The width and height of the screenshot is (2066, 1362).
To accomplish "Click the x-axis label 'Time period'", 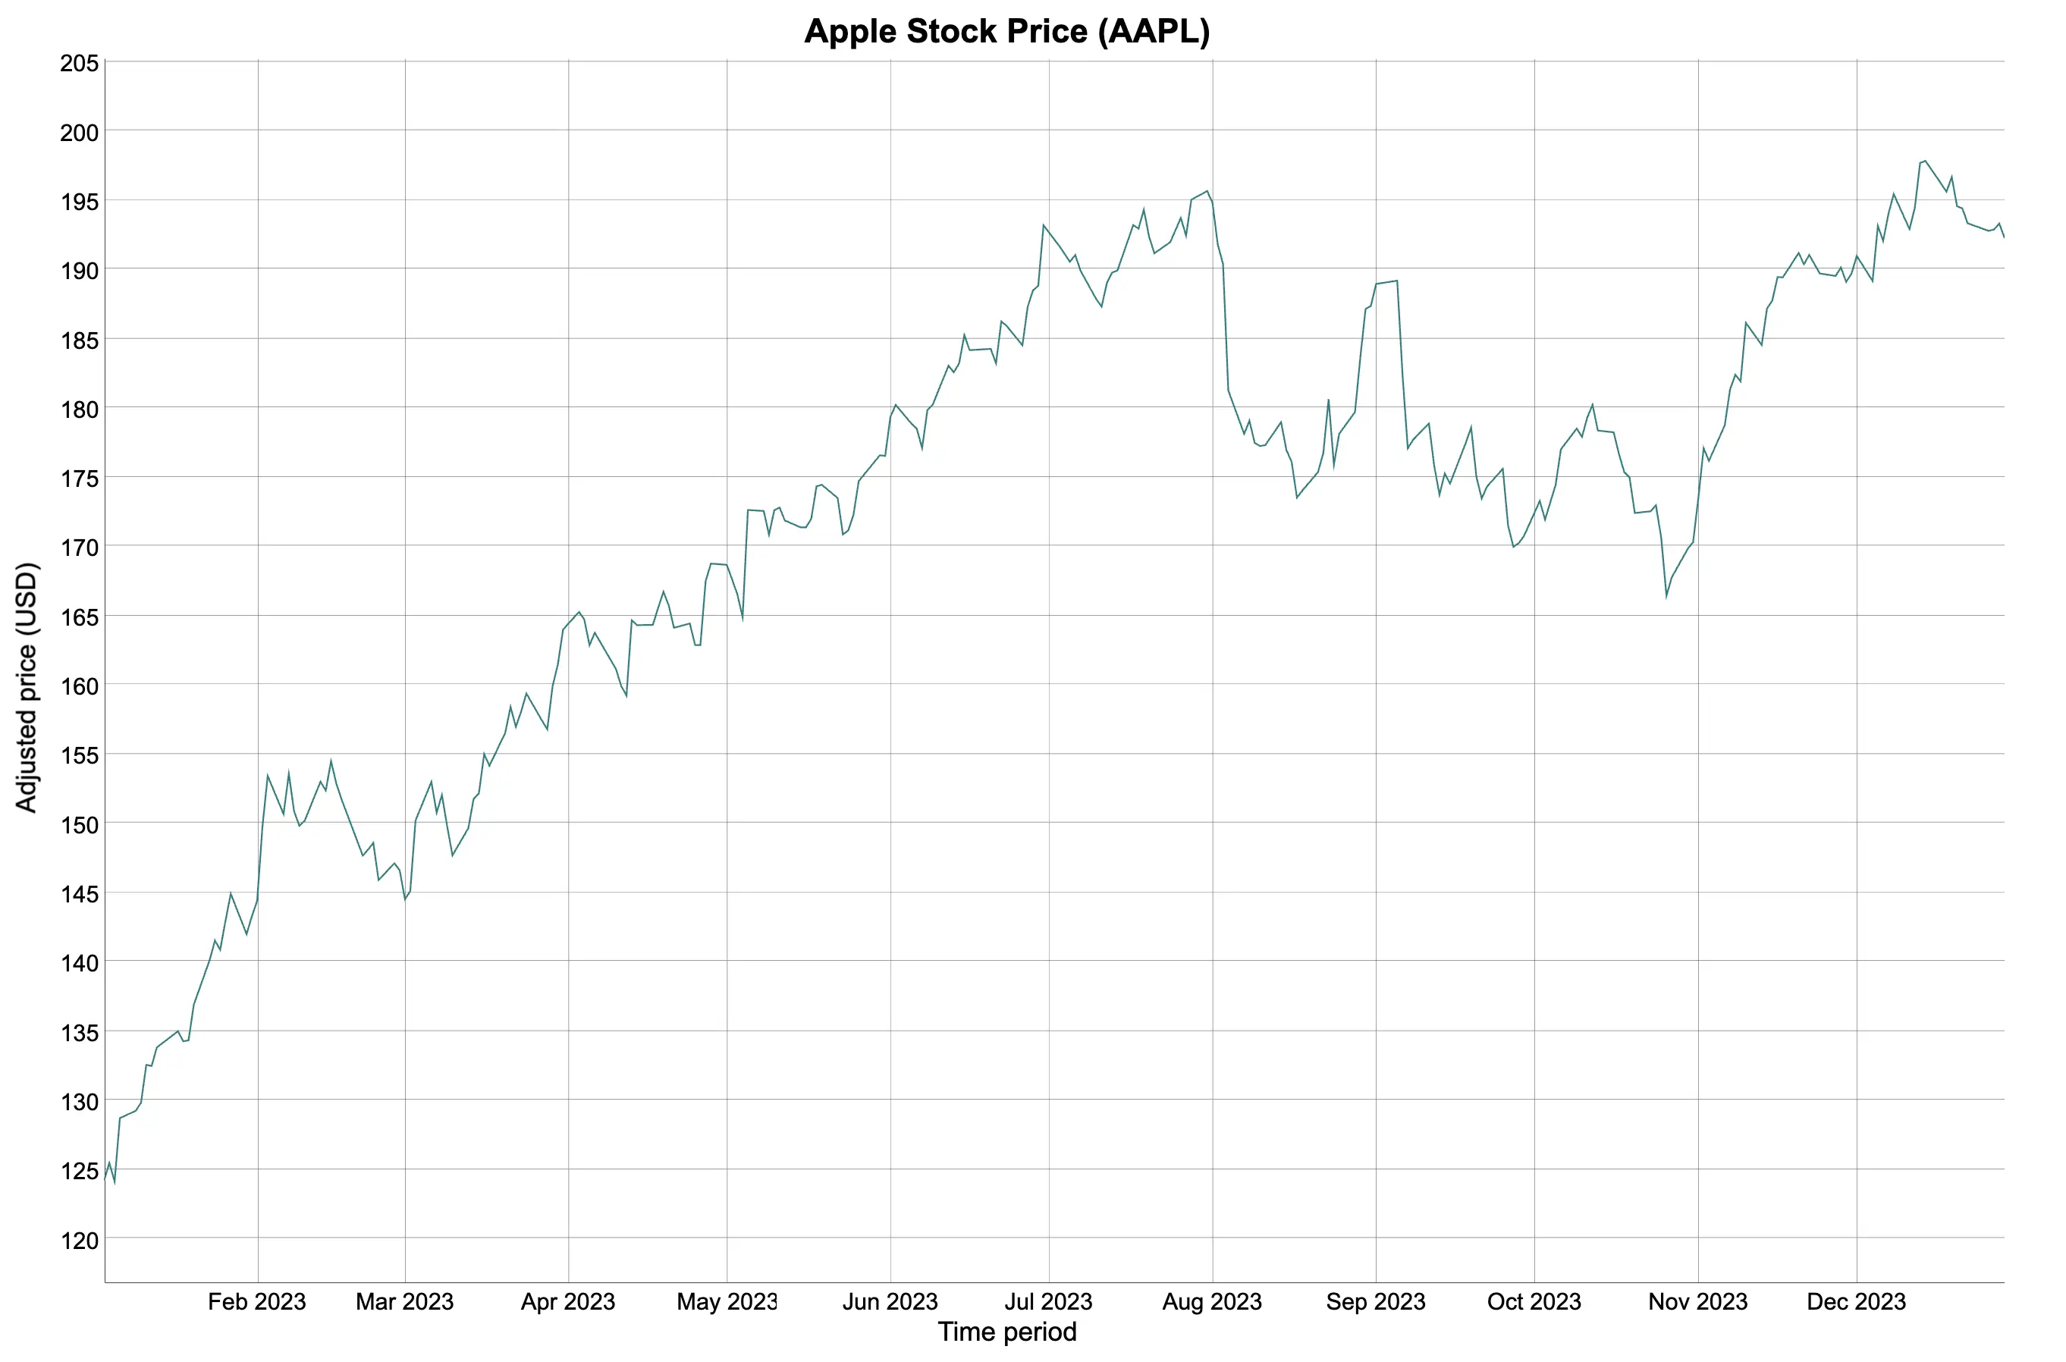I will pos(1007,1332).
